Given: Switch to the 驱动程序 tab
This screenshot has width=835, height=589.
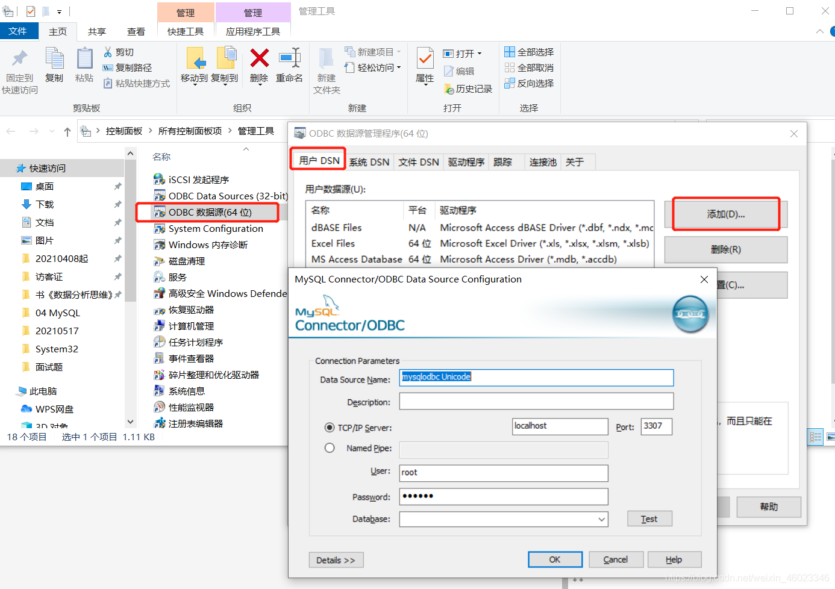Looking at the screenshot, I should [x=466, y=162].
